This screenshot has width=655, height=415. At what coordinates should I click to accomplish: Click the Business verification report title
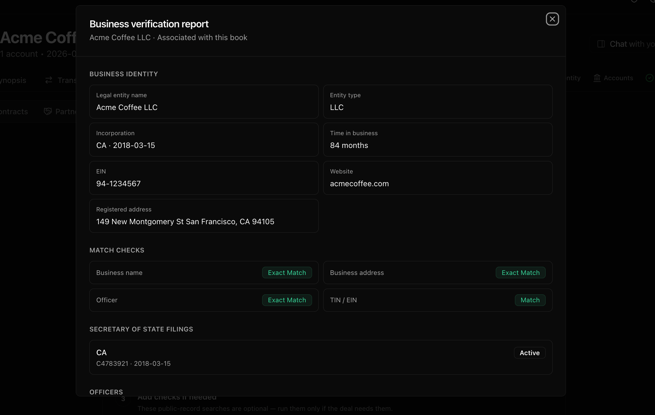tap(149, 24)
